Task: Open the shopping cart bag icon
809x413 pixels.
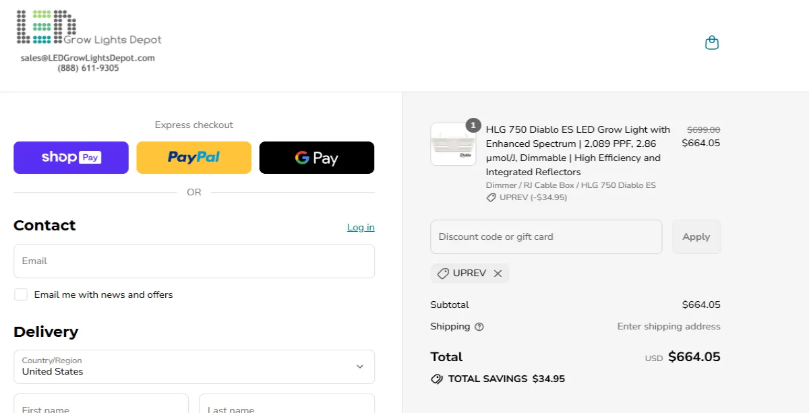Action: (x=712, y=42)
